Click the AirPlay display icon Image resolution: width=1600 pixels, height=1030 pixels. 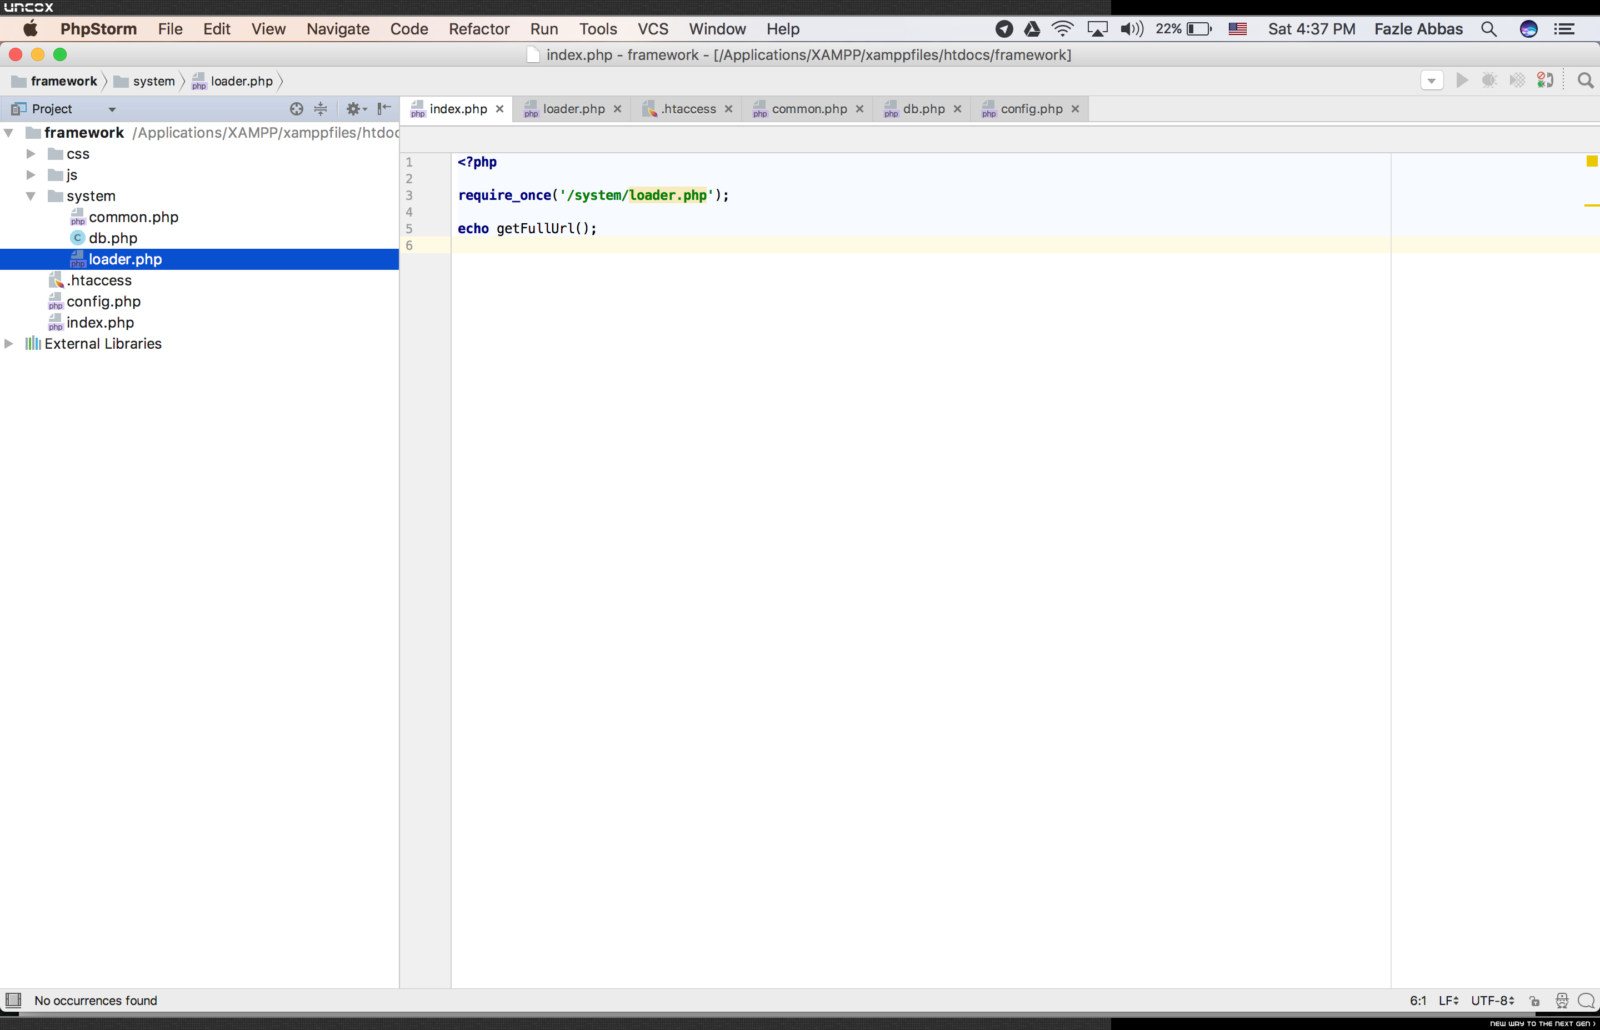pyautogui.click(x=1097, y=29)
